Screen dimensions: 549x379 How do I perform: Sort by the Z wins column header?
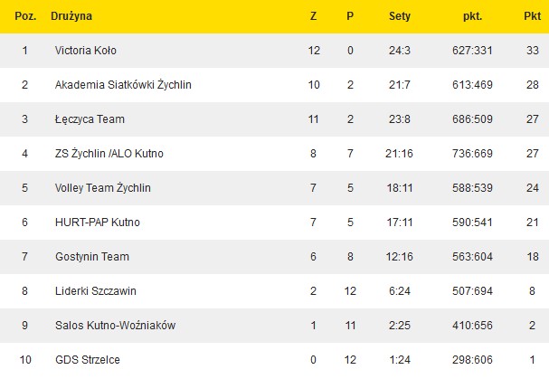(x=314, y=16)
